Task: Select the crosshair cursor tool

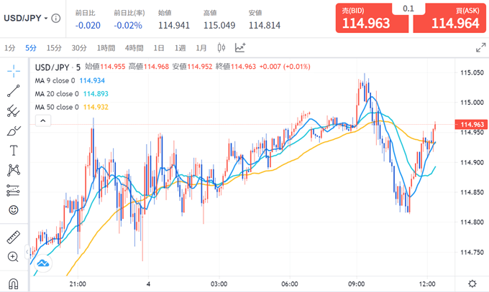Action: coord(14,71)
